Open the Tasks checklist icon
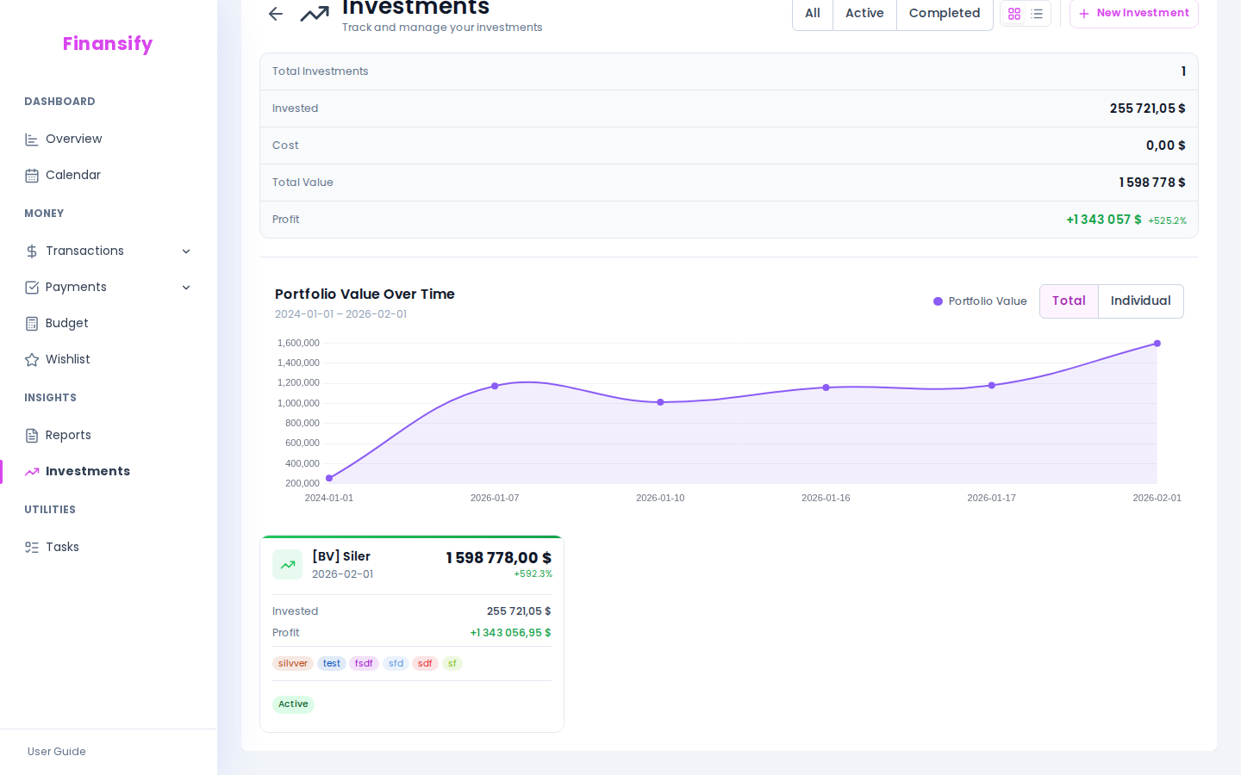Viewport: 1241px width, 775px height. click(x=32, y=547)
